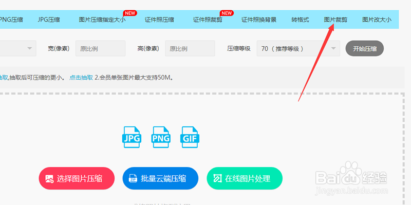
Task: Click the 开始压缩 button
Action: click(365, 48)
